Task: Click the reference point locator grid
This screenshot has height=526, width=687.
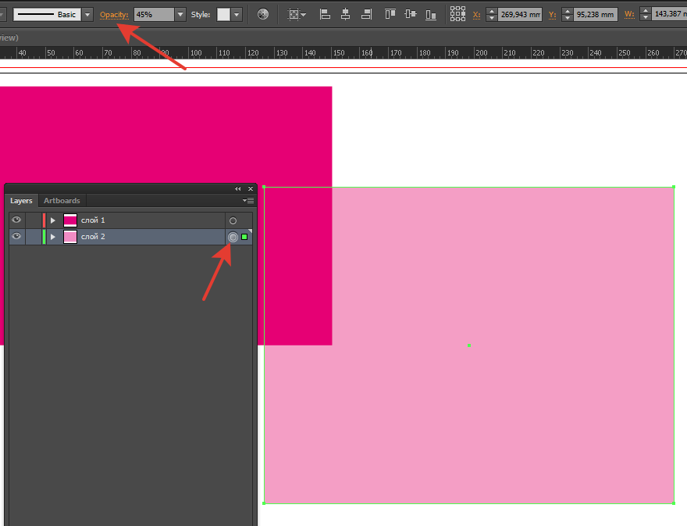Action: pos(457,14)
